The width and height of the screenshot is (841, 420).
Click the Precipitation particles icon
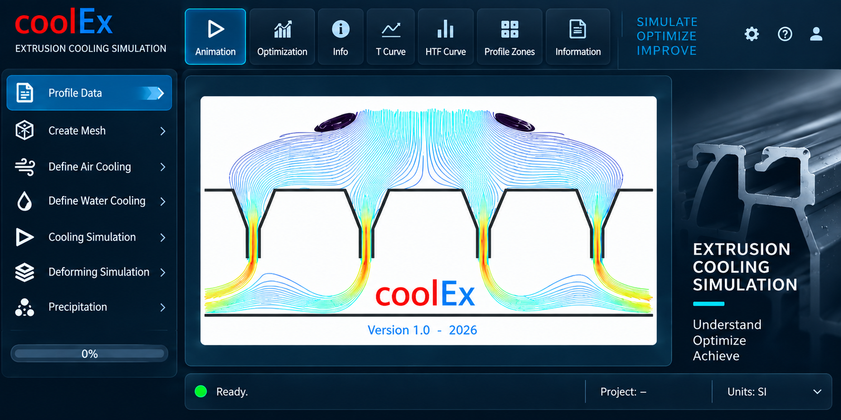[x=25, y=307]
